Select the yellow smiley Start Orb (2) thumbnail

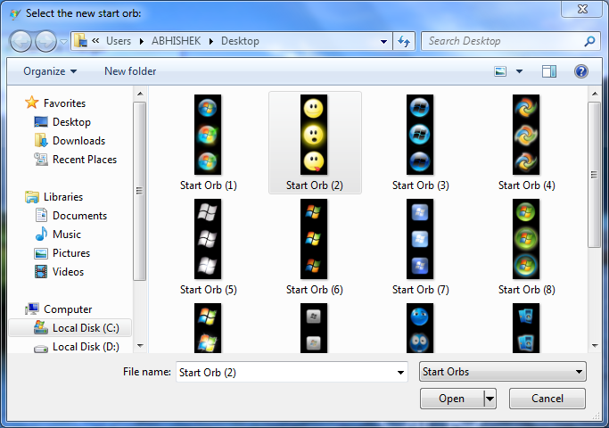(x=314, y=135)
